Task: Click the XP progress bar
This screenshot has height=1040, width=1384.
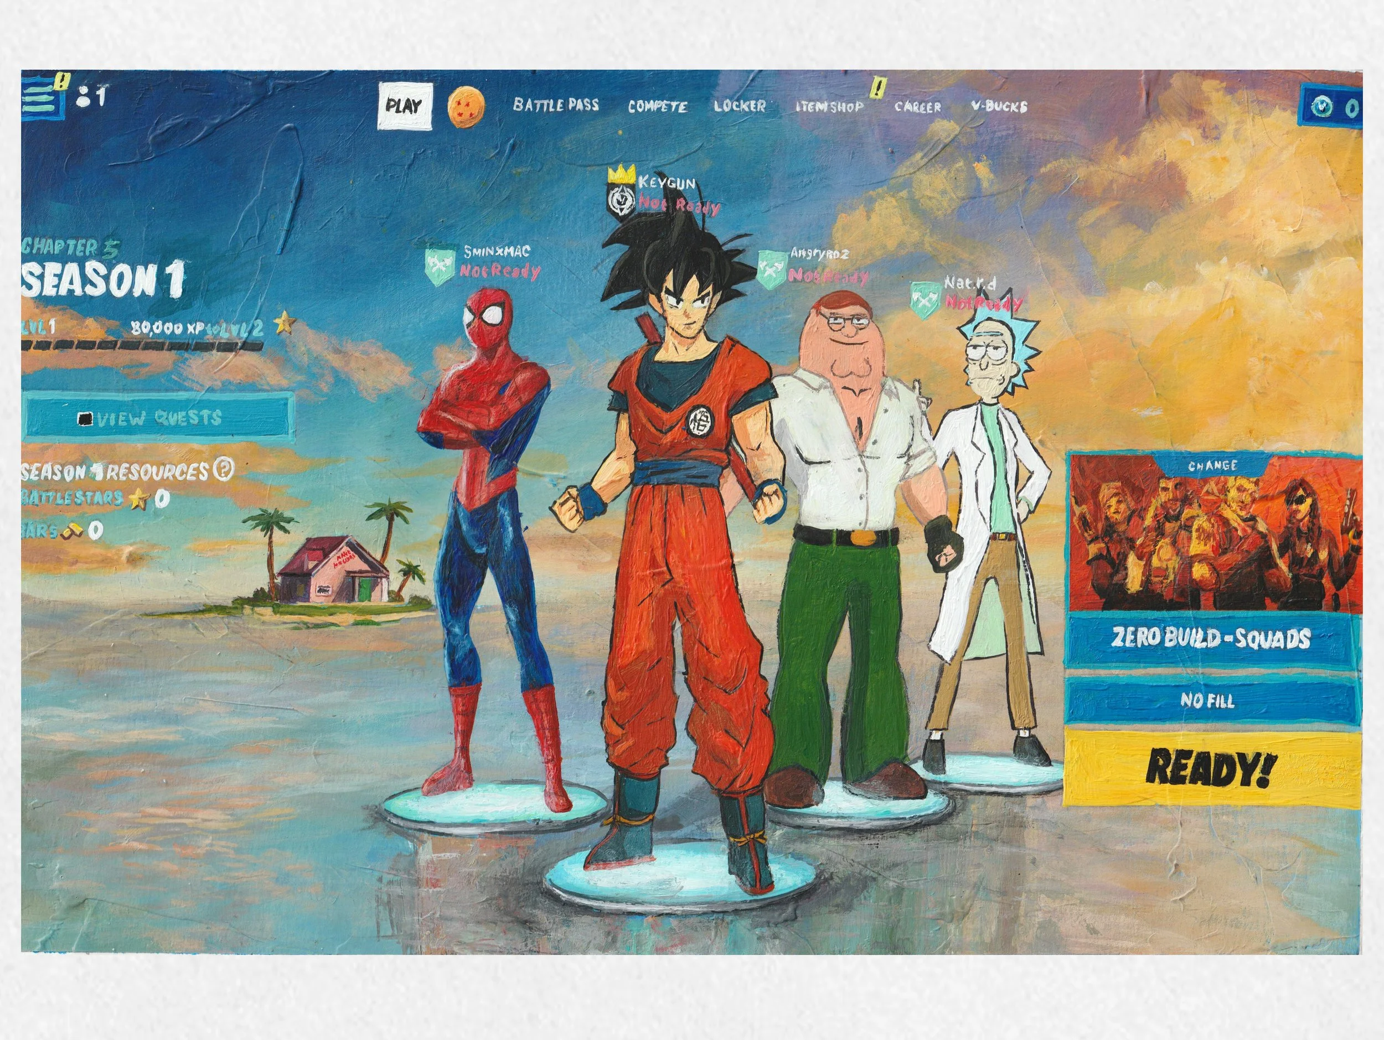Action: click(142, 345)
